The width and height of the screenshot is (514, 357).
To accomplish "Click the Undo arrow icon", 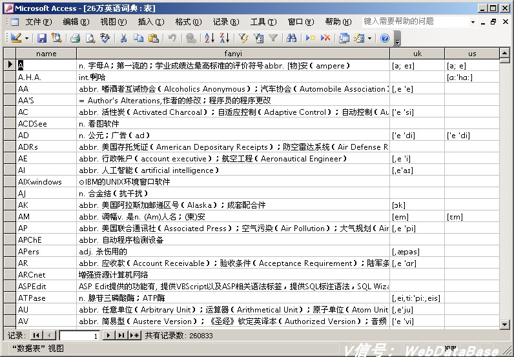I will tap(172, 38).
